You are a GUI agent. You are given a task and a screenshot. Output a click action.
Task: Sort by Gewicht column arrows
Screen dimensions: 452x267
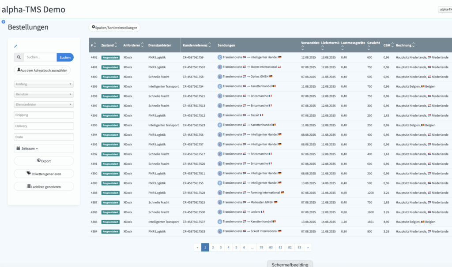click(x=369, y=48)
